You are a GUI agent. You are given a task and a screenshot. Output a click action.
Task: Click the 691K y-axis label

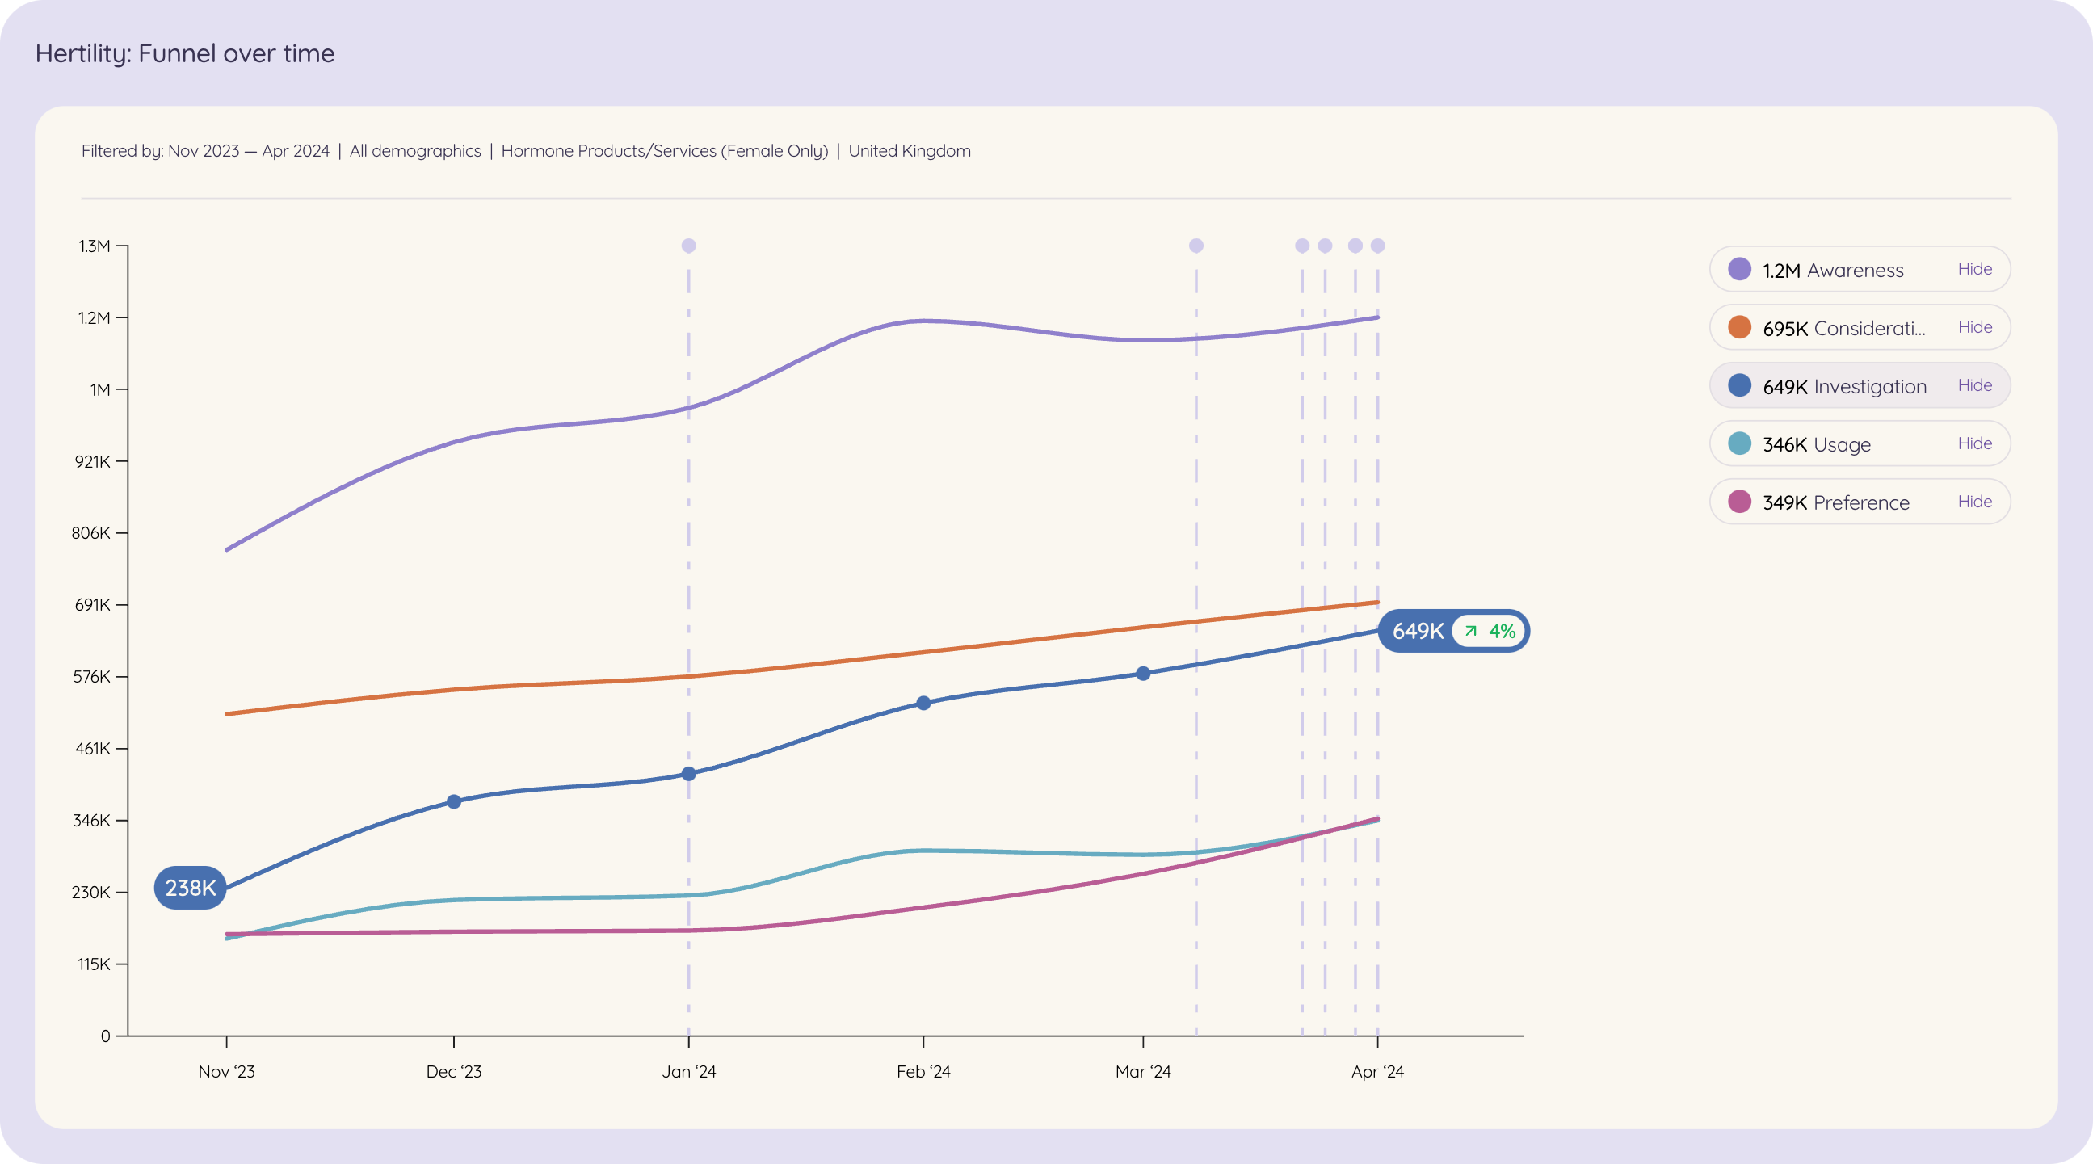[x=93, y=604]
